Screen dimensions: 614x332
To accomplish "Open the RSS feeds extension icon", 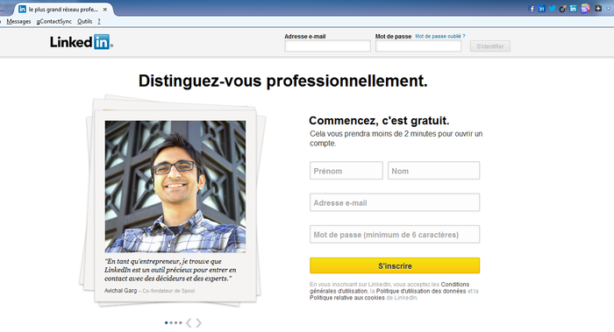I will tap(585, 8).
